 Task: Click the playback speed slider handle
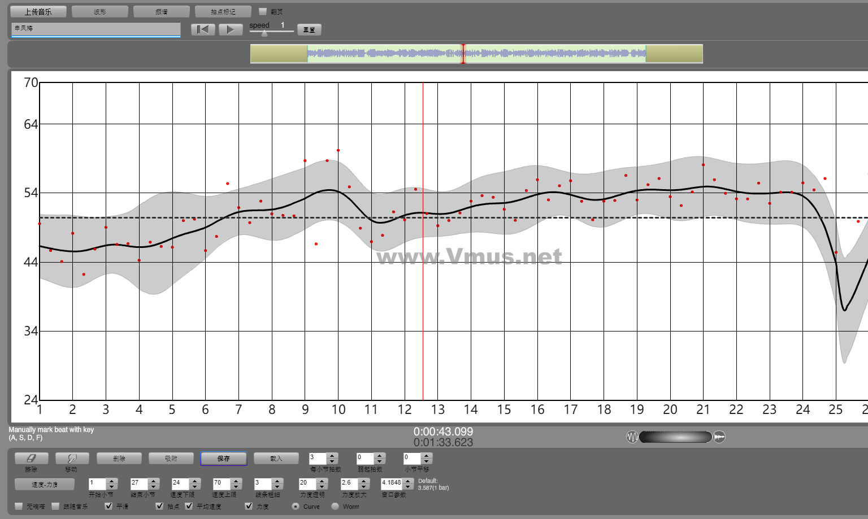[x=264, y=33]
